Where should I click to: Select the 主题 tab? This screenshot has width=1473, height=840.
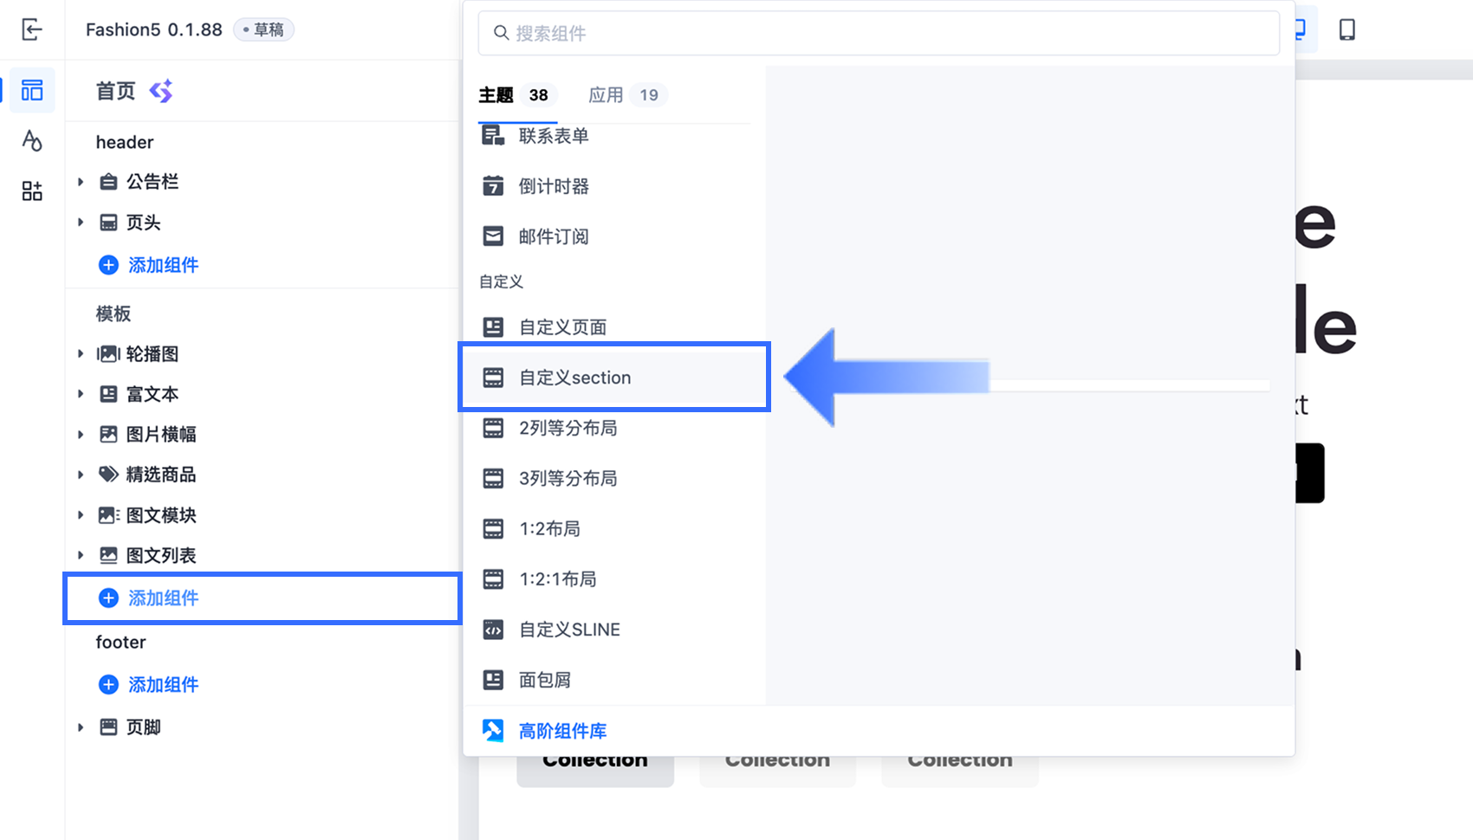pos(516,95)
